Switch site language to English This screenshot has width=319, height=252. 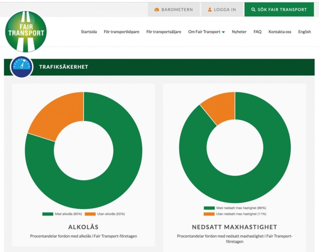tap(304, 32)
